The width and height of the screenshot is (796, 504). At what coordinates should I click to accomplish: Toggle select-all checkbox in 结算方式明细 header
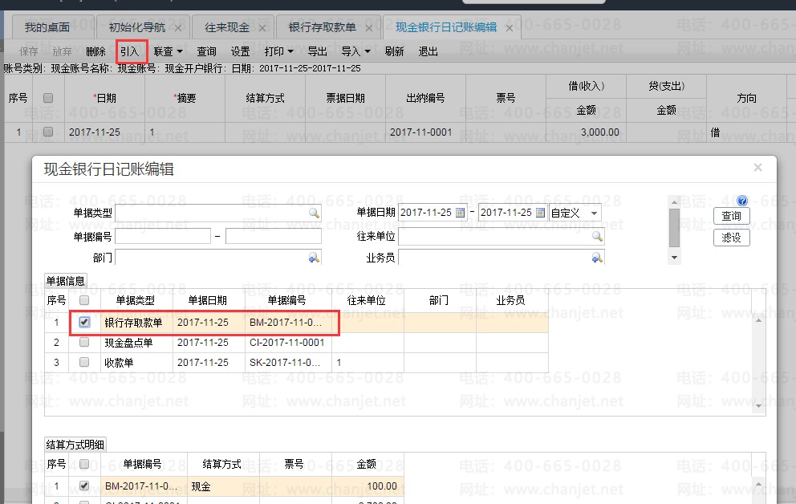pyautogui.click(x=84, y=464)
